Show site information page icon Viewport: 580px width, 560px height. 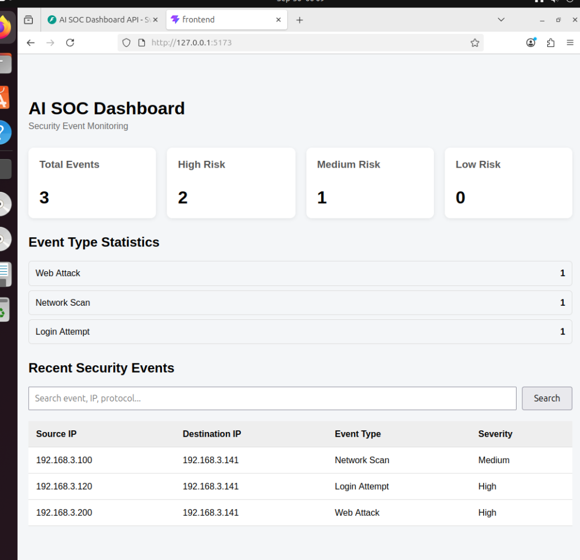coord(142,43)
